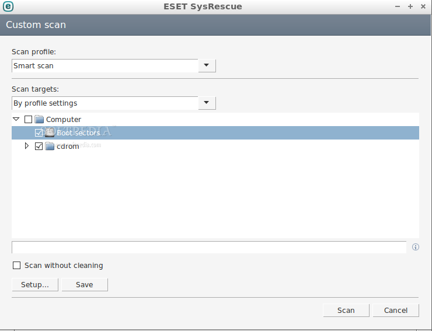This screenshot has height=331, width=432.
Task: Collapse the Computer tree node
Action: (x=16, y=119)
